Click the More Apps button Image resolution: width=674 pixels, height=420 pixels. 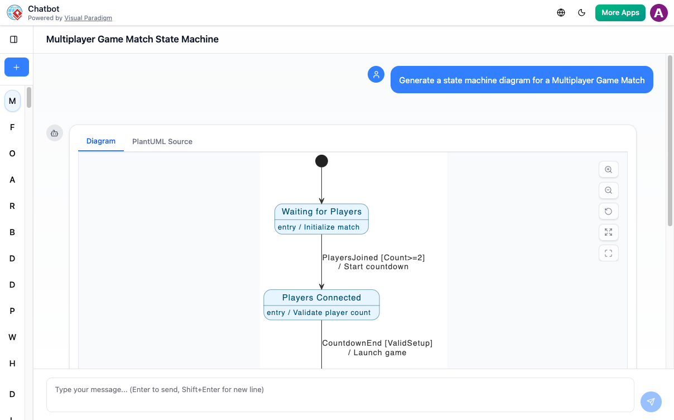620,12
